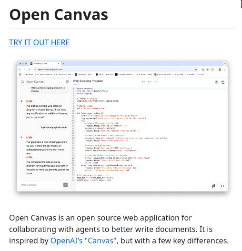Screen dimensions: 242x251
Task: Click the copy icon at Web Scraping Program top right
Action: [x=223, y=82]
